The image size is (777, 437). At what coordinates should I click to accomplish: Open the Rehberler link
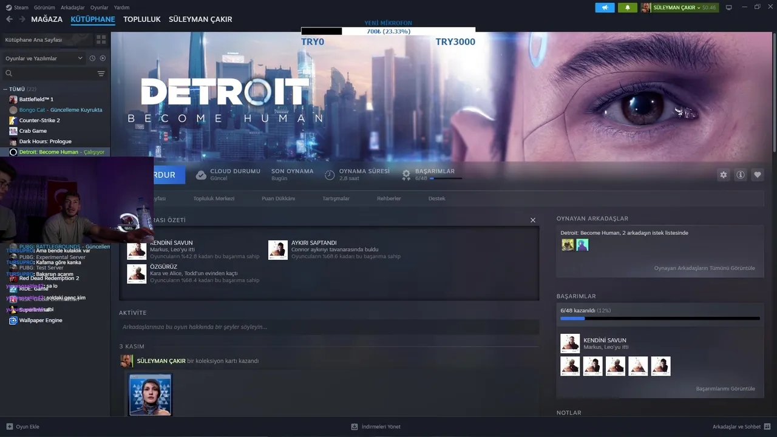tap(388, 198)
